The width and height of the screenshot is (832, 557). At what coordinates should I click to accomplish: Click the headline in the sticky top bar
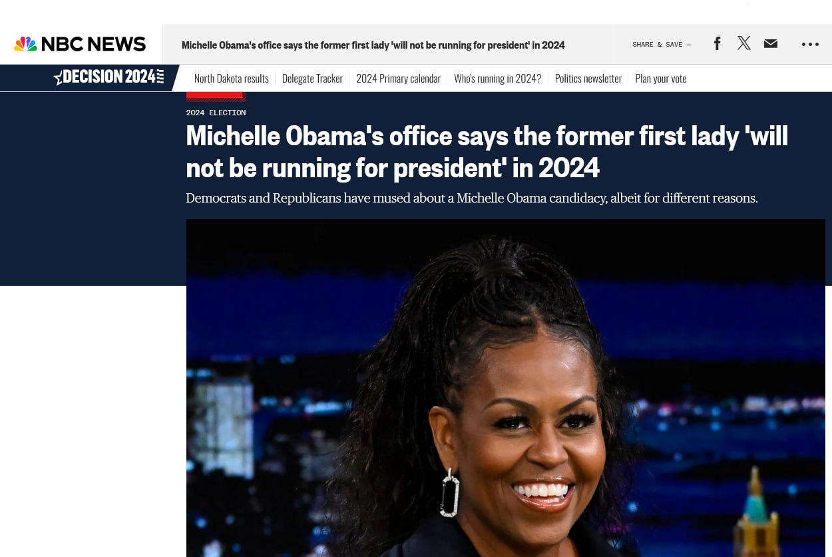tap(373, 45)
